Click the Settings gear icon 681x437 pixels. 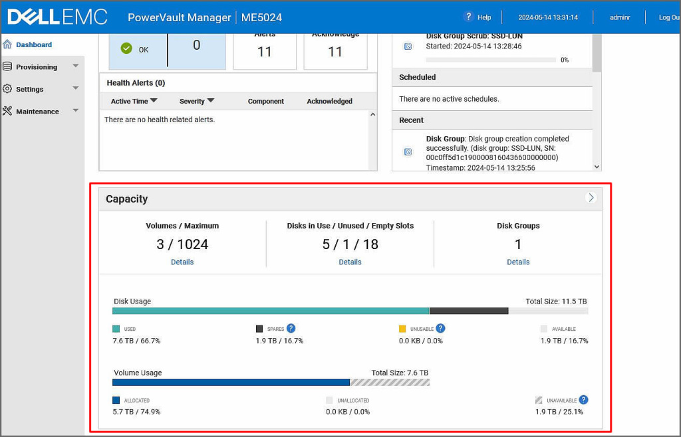[7, 89]
